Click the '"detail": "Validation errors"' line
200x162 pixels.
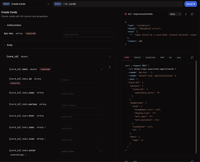pos(144,29)
